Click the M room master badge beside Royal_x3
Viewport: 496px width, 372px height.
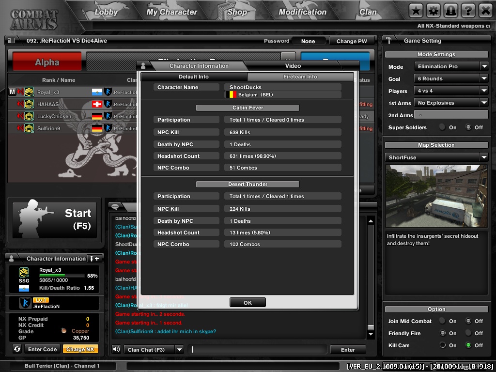pos(12,92)
